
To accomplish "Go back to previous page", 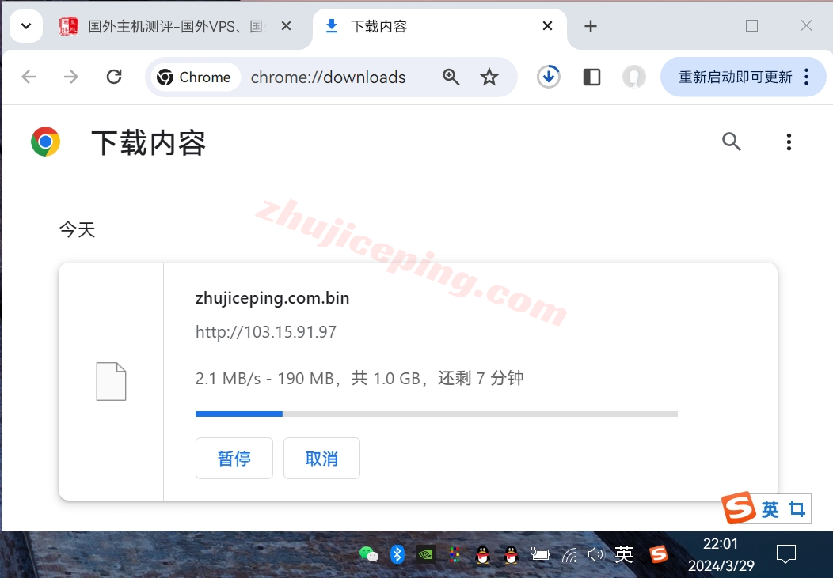I will point(29,77).
